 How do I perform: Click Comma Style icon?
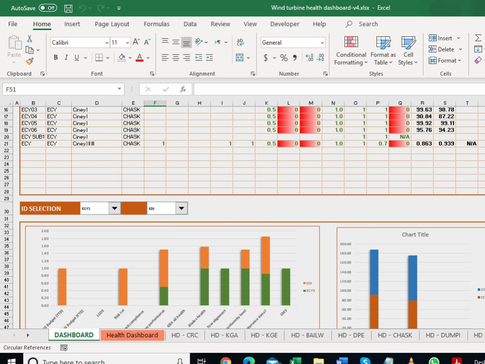[295, 58]
